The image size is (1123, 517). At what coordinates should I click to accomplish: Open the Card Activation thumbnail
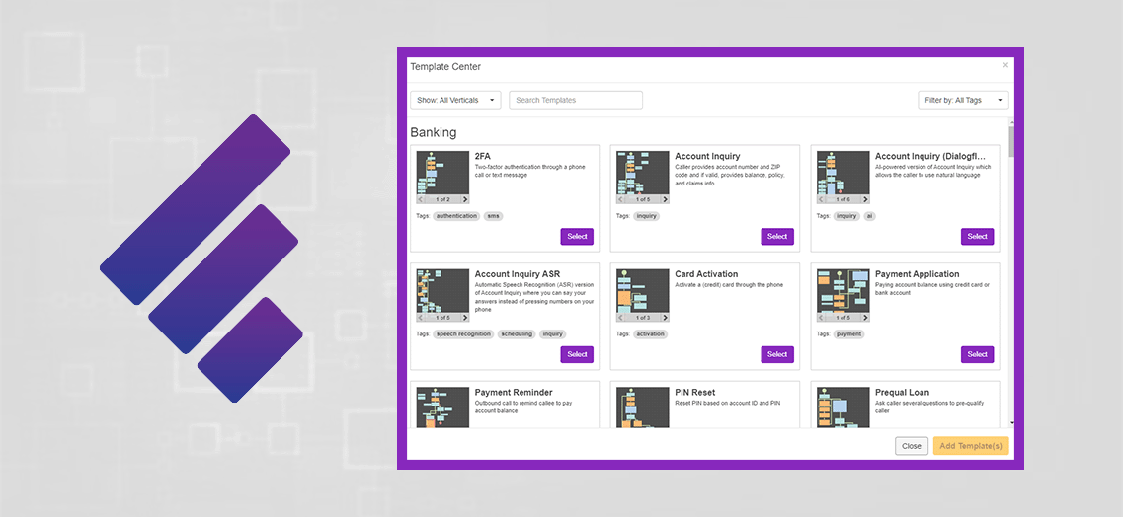click(x=643, y=290)
